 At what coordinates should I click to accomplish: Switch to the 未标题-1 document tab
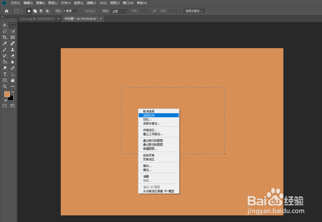(x=81, y=19)
